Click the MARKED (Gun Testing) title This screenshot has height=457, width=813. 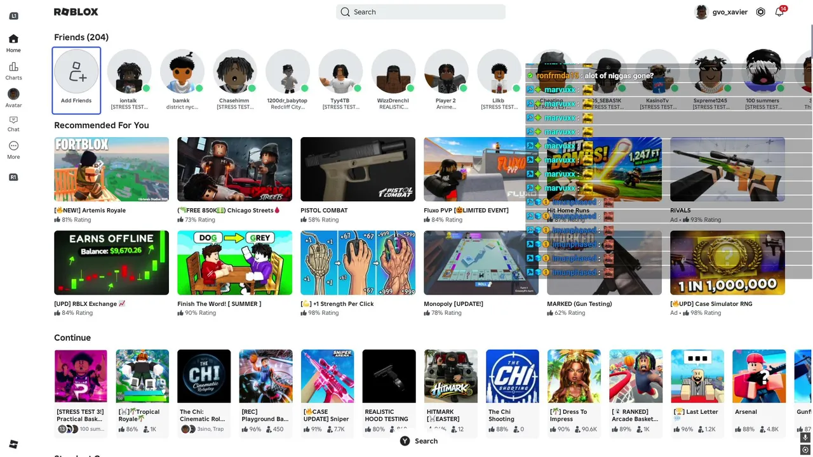click(579, 304)
